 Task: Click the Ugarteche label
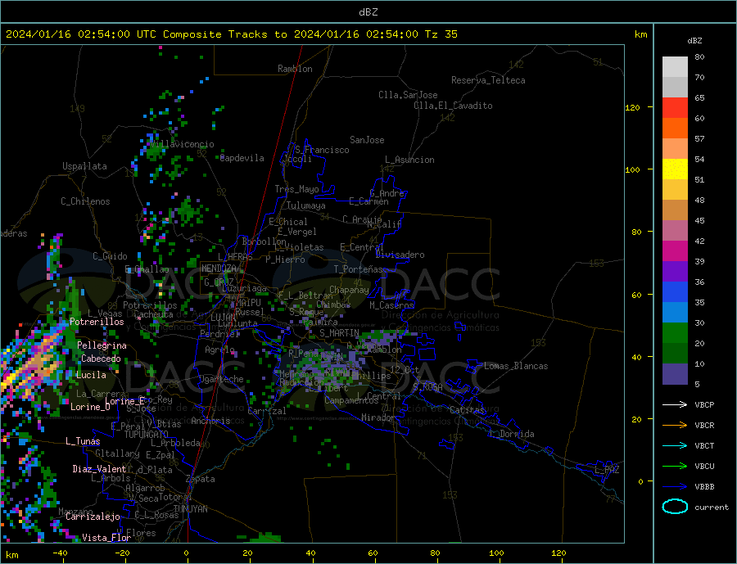point(221,379)
